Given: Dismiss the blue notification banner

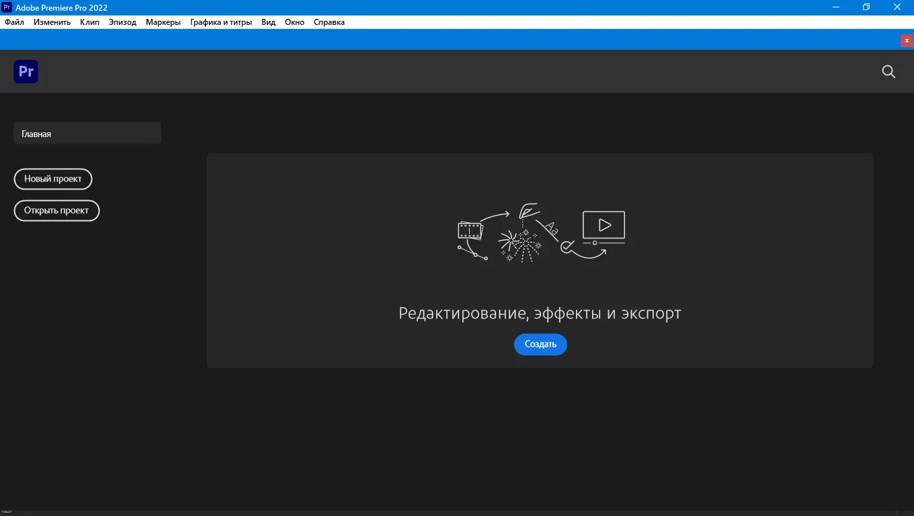Looking at the screenshot, I should point(906,40).
